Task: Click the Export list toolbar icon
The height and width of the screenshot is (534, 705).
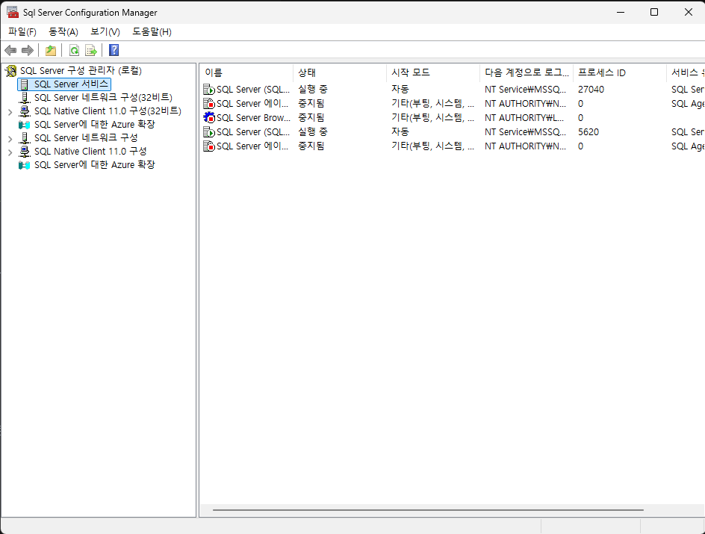Action: 91,50
